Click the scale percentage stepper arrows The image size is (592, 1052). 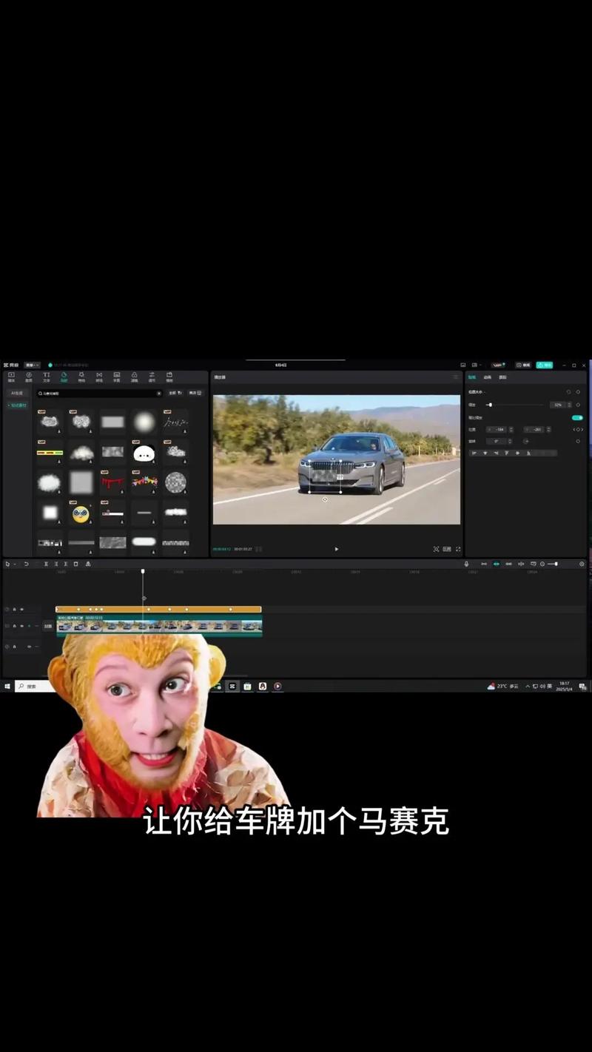click(570, 405)
